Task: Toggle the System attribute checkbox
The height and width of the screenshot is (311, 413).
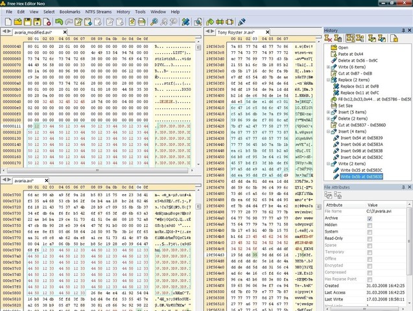Action: tap(370, 232)
